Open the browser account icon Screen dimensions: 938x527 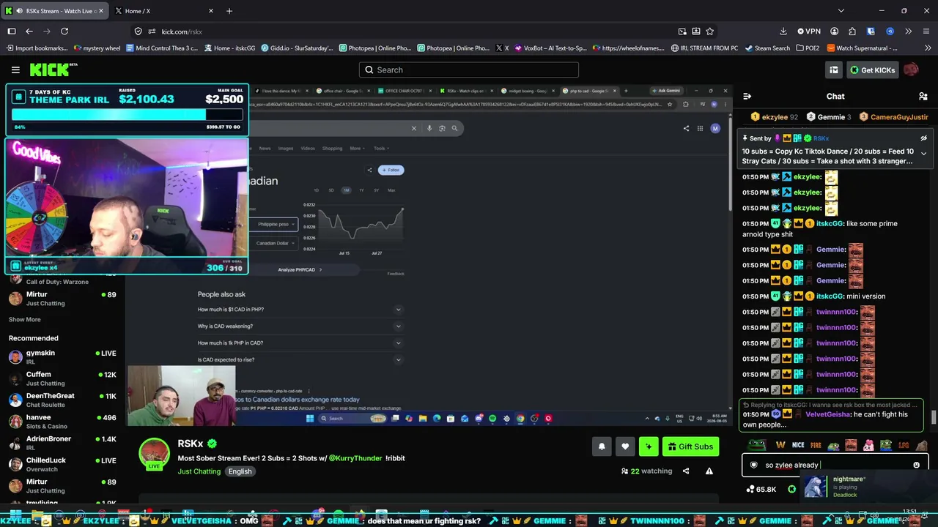834,31
